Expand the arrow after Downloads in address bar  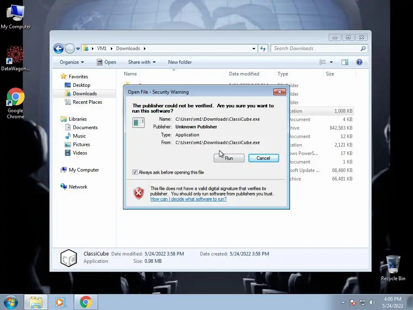[x=145, y=48]
